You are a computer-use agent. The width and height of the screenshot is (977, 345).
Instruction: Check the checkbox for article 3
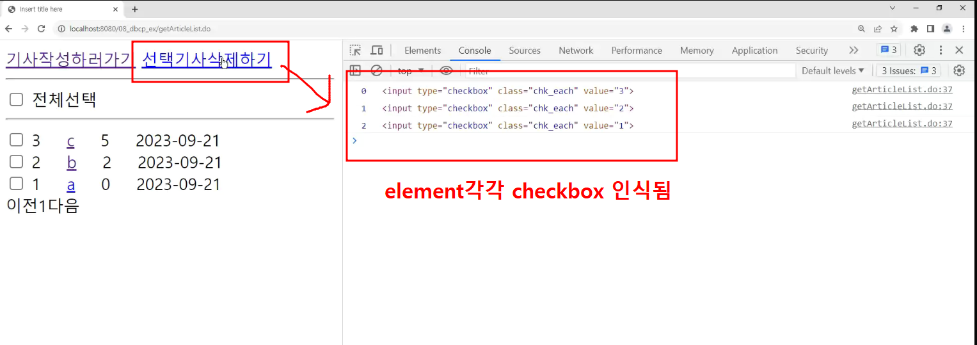[x=17, y=140]
